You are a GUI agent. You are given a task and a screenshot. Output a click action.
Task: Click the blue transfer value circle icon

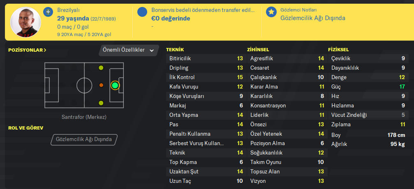coord(142,12)
